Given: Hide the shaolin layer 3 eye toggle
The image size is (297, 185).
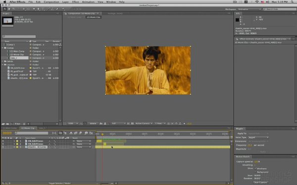Looking at the screenshot, I should pyautogui.click(x=3, y=147).
